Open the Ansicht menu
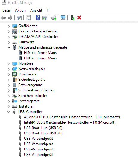This screenshot has height=160, width=138. coord(36,10)
